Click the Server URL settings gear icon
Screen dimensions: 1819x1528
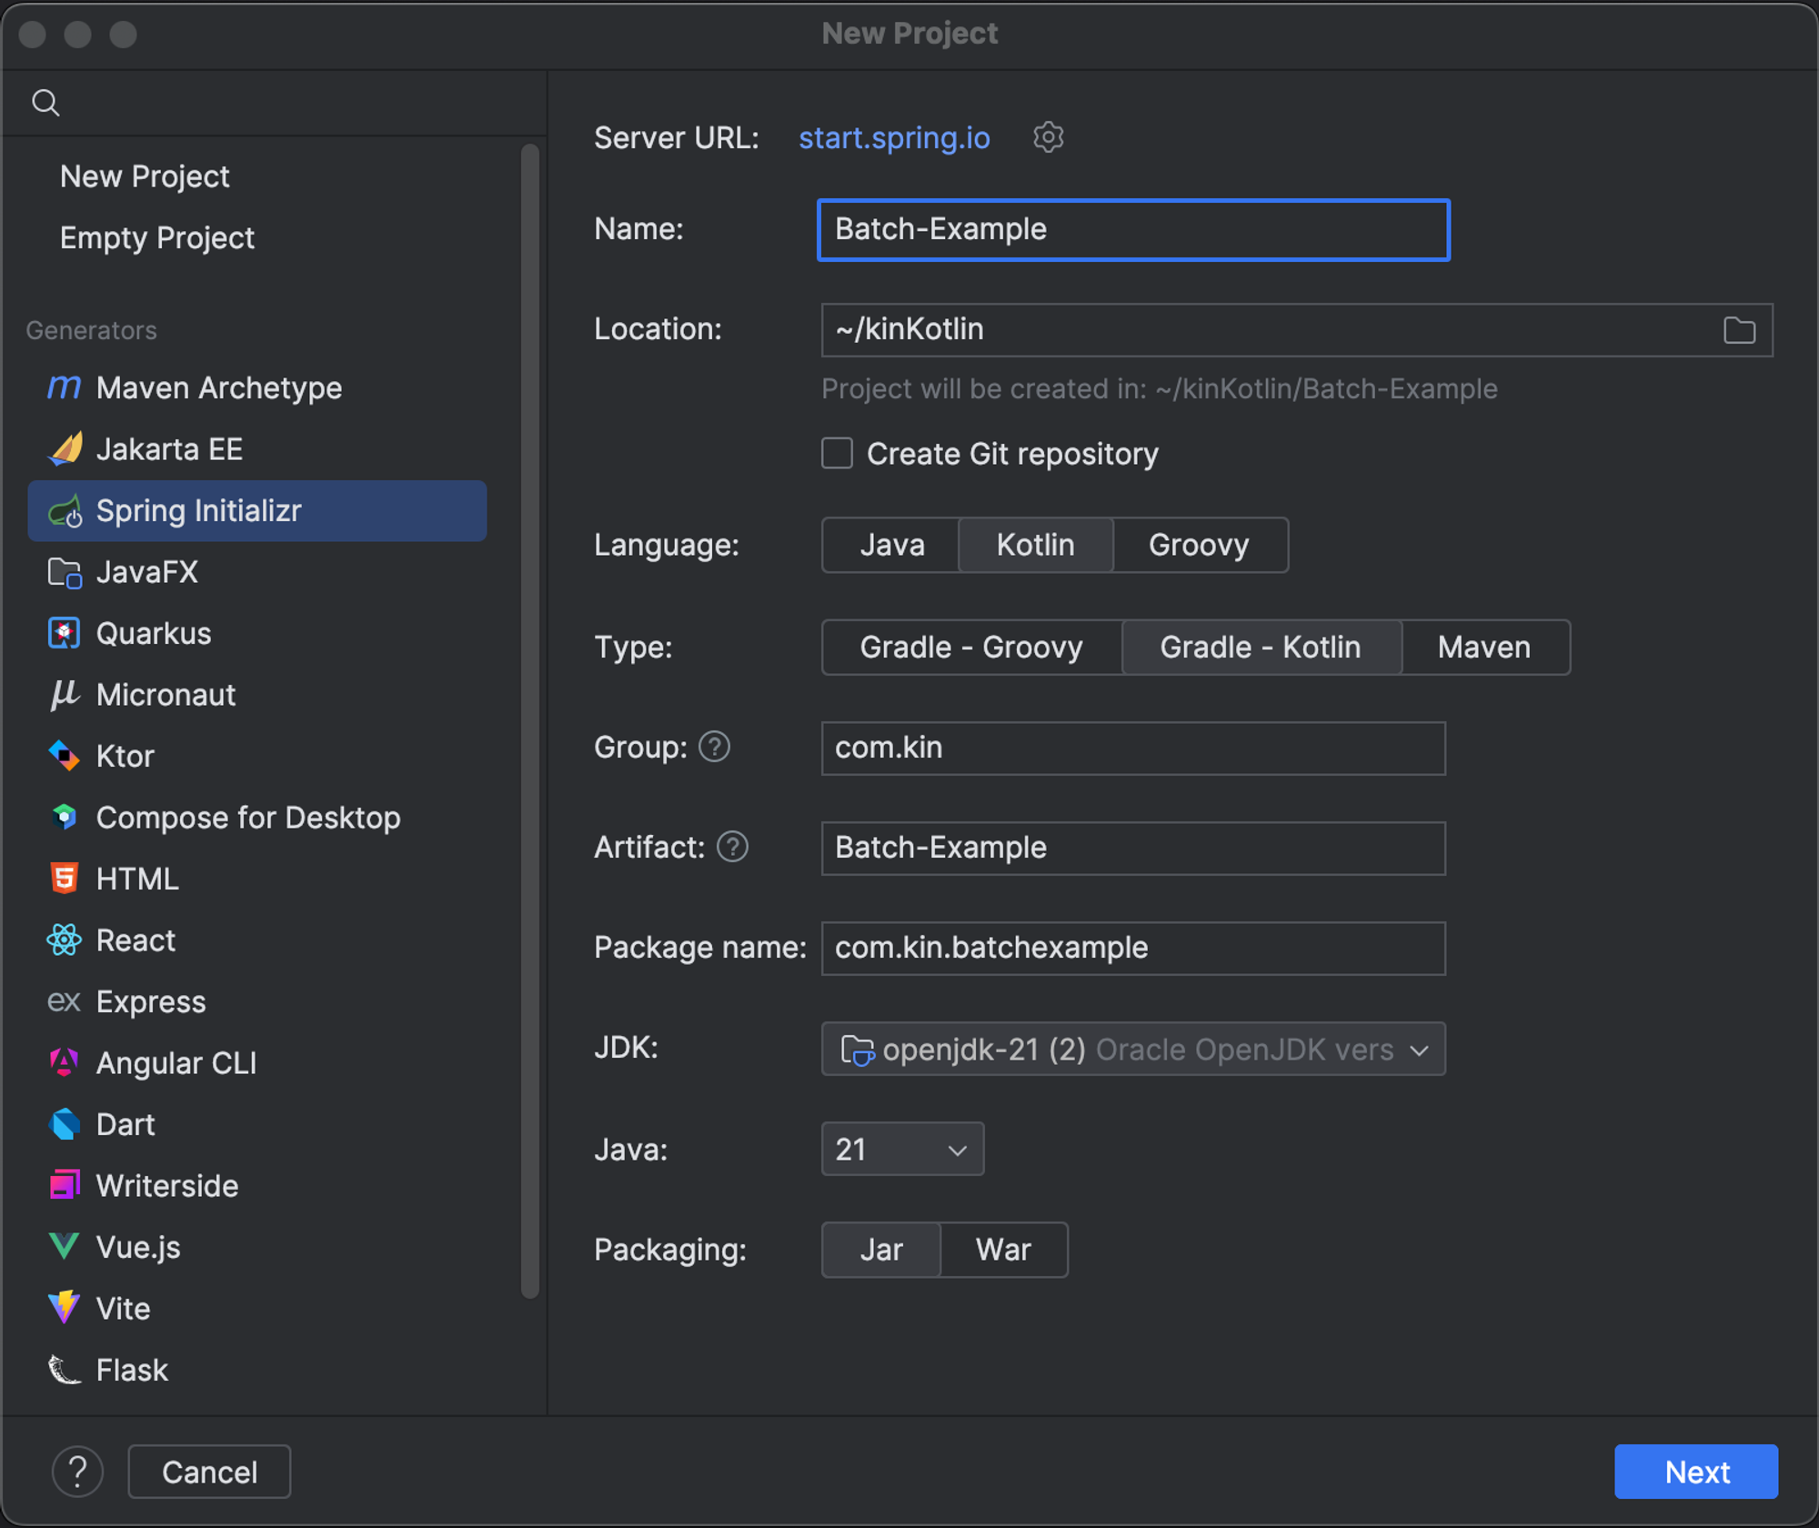(x=1048, y=137)
